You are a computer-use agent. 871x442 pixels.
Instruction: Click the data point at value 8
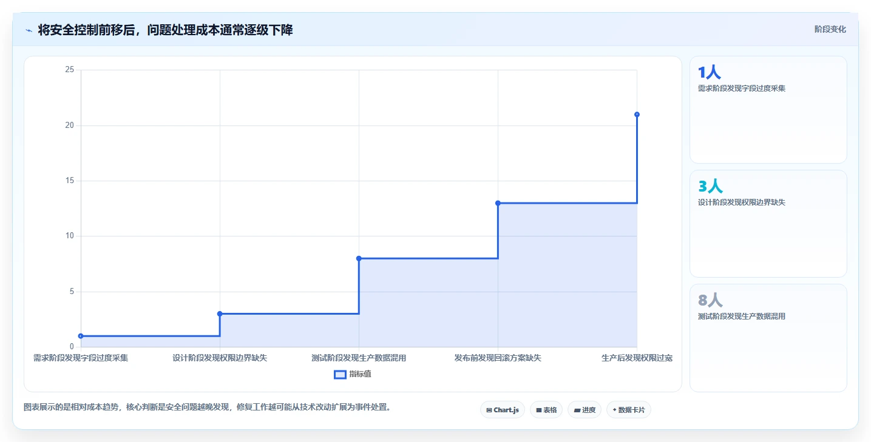(359, 258)
